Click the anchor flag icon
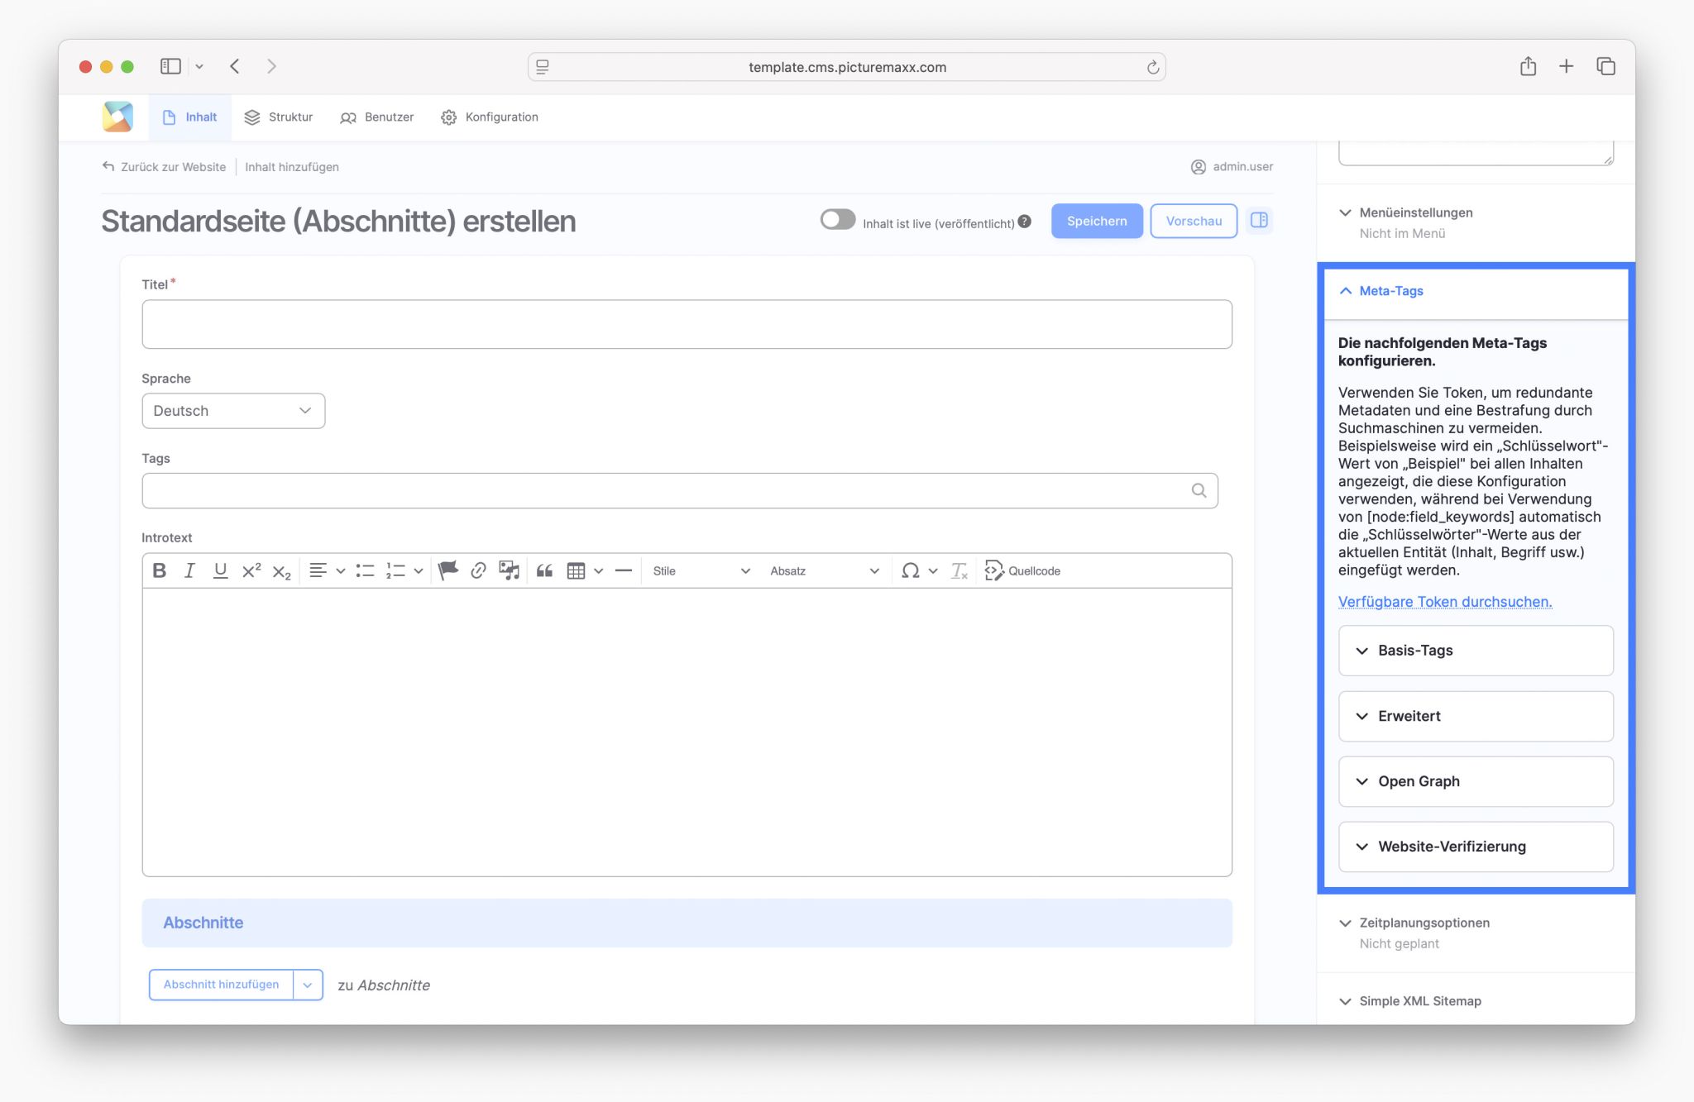 pyautogui.click(x=447, y=570)
